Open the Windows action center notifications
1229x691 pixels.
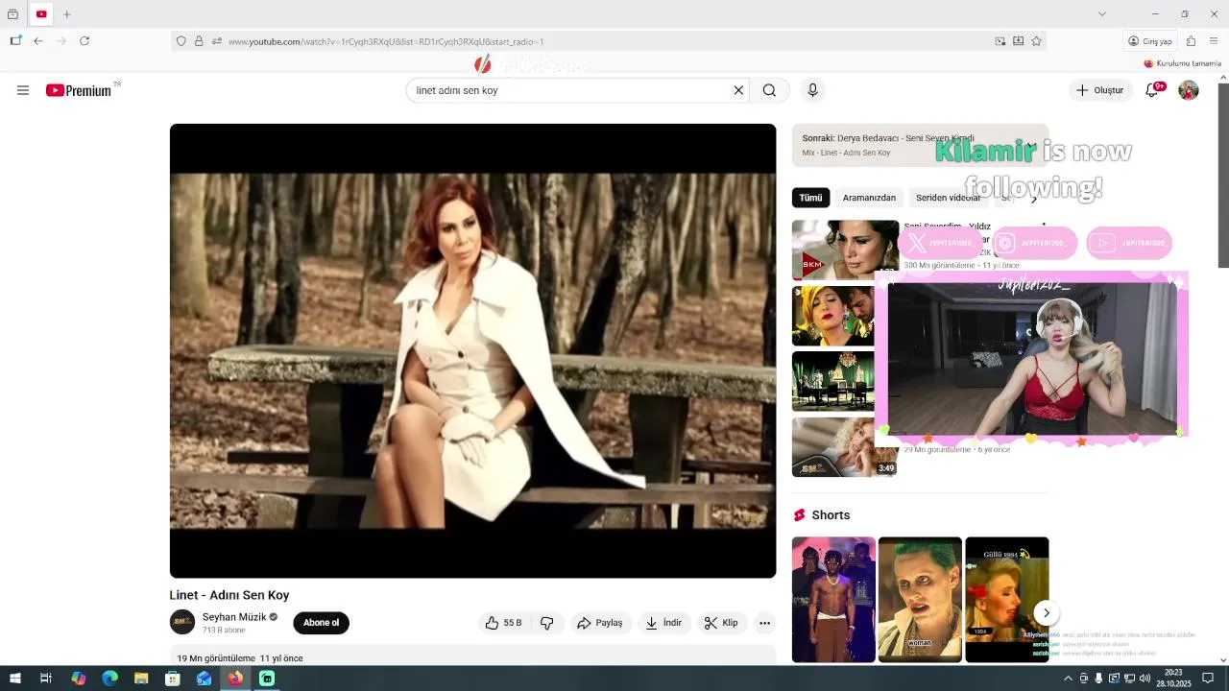(x=1208, y=679)
